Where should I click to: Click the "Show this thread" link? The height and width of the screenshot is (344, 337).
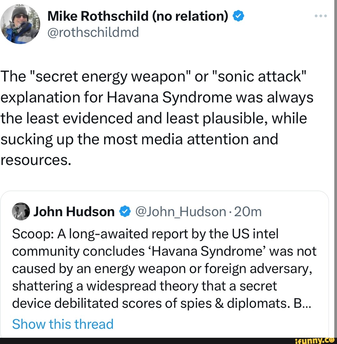pyautogui.click(x=63, y=324)
